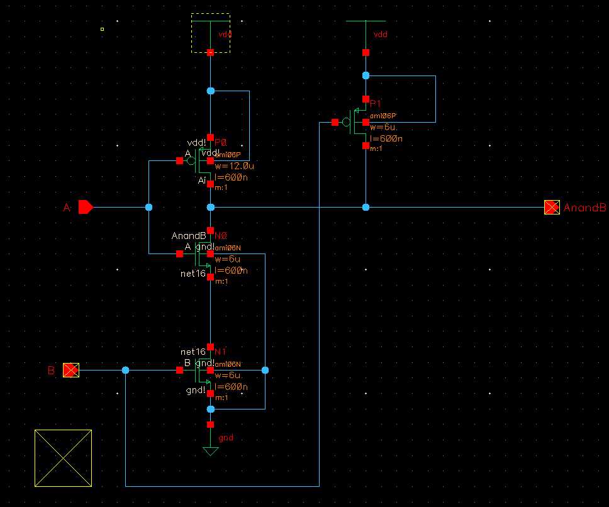Viewport: 609px width, 507px height.
Task: Click the 'l=600n' parameter of P1
Action: click(x=386, y=138)
